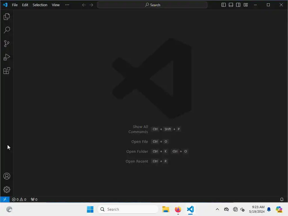The height and width of the screenshot is (216, 288).
Task: Click the taskbar Search field
Action: (128, 209)
